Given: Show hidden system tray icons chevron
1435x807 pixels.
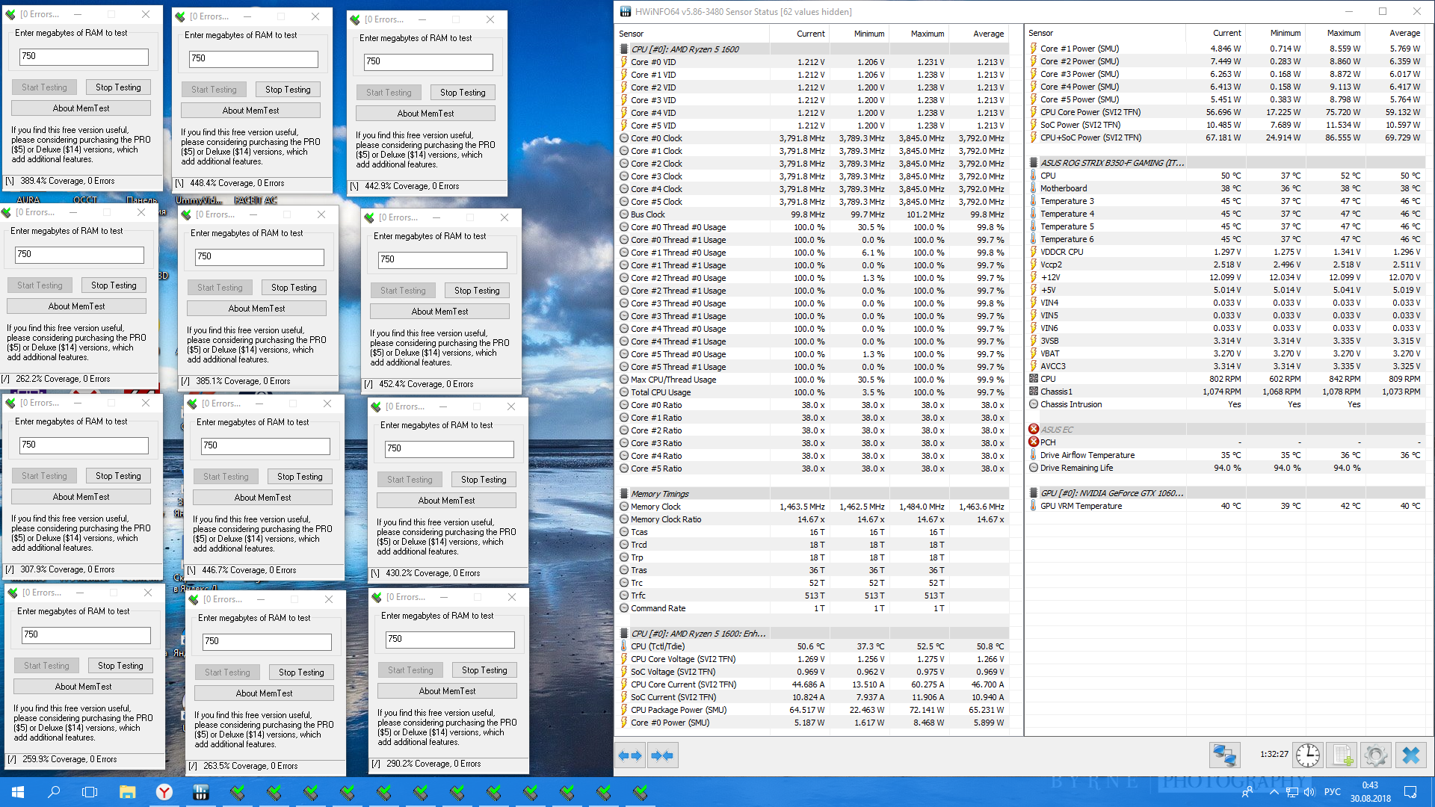Looking at the screenshot, I should [x=1273, y=792].
